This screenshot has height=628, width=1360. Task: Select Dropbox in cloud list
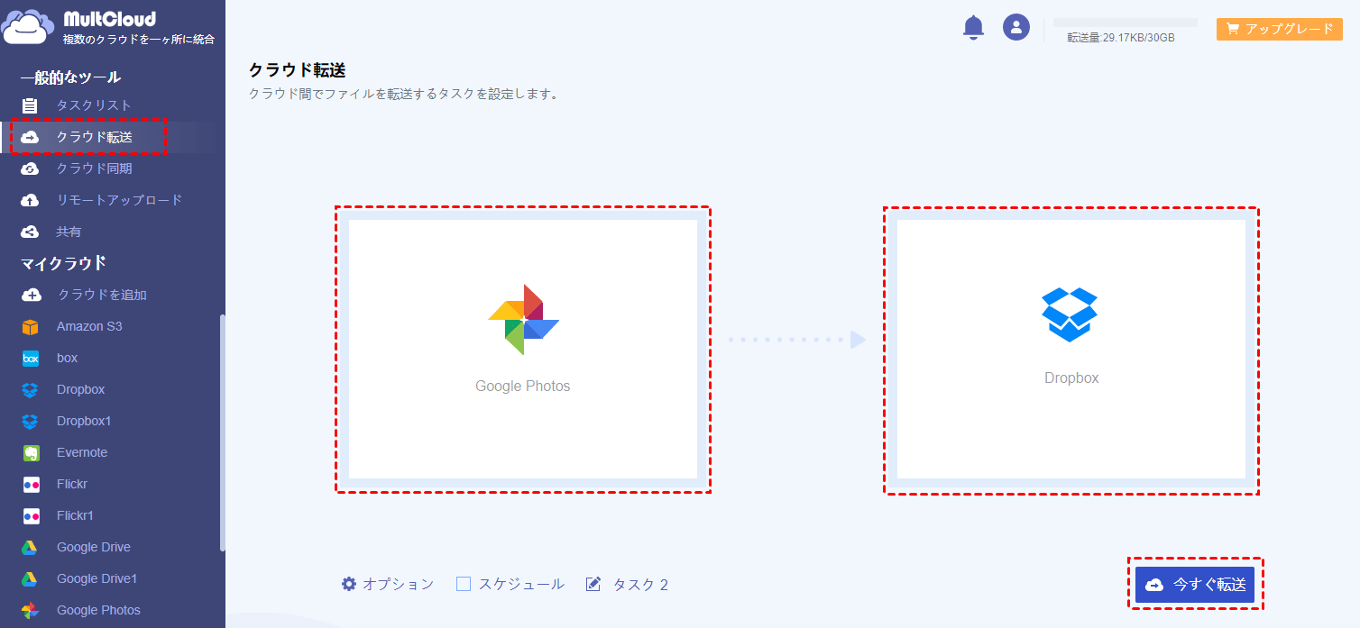[80, 389]
